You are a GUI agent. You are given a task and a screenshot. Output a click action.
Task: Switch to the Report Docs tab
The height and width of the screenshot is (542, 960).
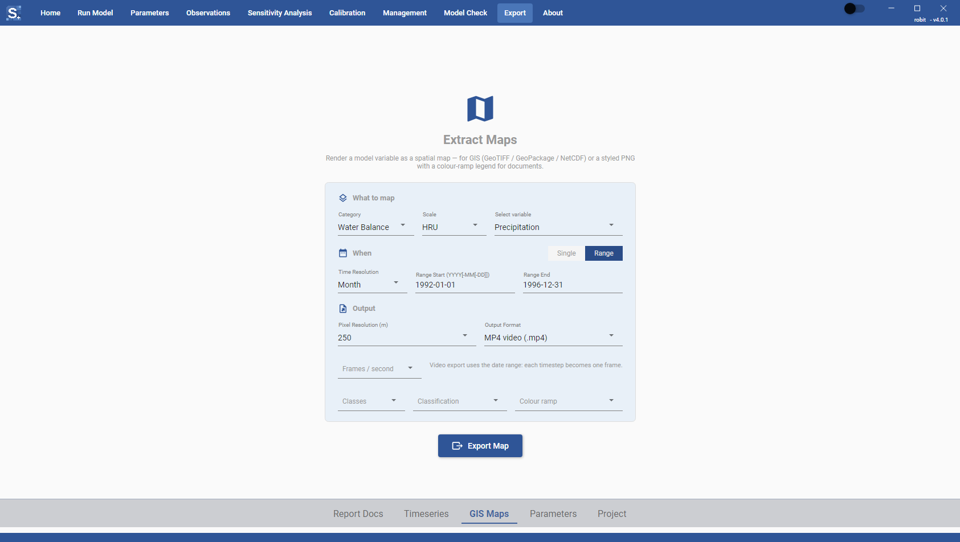358,514
